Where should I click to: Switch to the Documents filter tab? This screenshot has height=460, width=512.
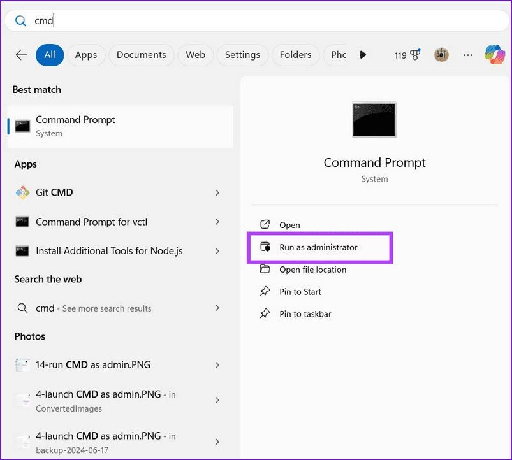click(141, 55)
